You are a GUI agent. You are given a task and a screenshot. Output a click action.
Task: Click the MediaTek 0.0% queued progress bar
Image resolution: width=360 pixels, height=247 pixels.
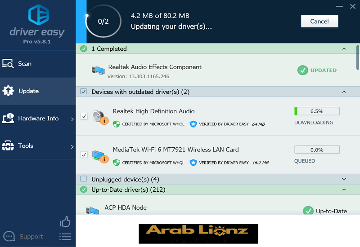point(317,150)
